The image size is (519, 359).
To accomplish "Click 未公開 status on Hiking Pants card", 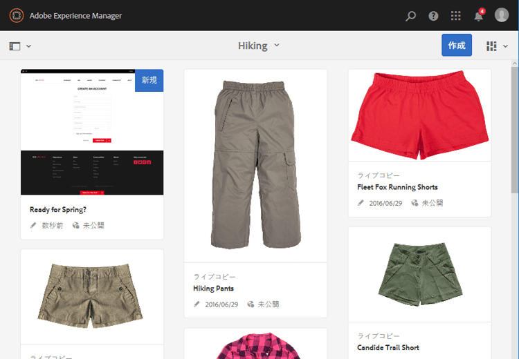I will pos(268,304).
